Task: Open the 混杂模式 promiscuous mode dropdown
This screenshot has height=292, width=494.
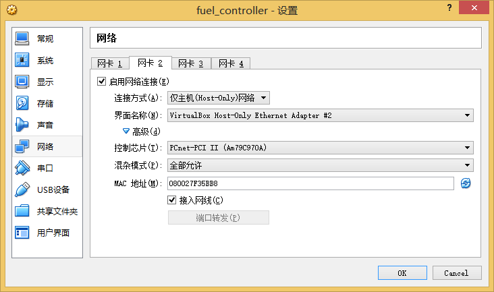Action: coord(320,165)
